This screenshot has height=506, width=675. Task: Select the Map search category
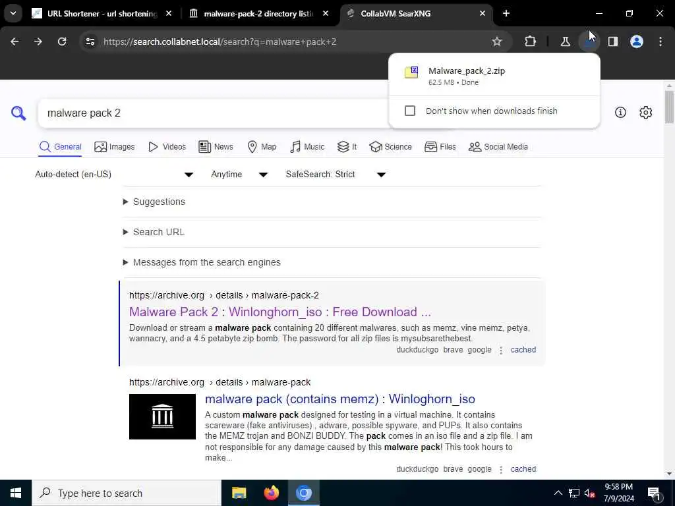tap(262, 147)
